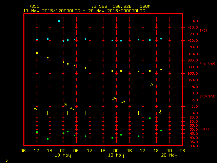The image size is (217, 163).
Task: Click the "Pre (mb)" pressure axis label
Action: pyautogui.click(x=207, y=64)
